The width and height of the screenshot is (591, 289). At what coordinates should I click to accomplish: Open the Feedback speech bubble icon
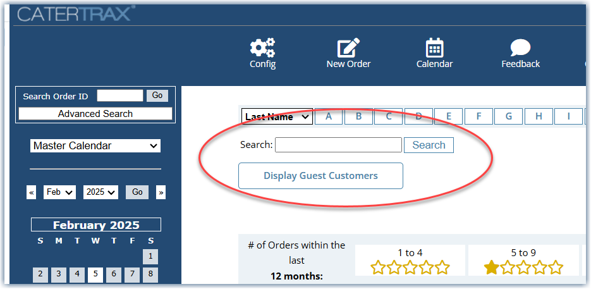520,48
